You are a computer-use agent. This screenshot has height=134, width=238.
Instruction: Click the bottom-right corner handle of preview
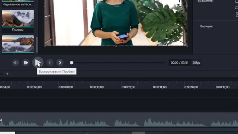point(187,45)
